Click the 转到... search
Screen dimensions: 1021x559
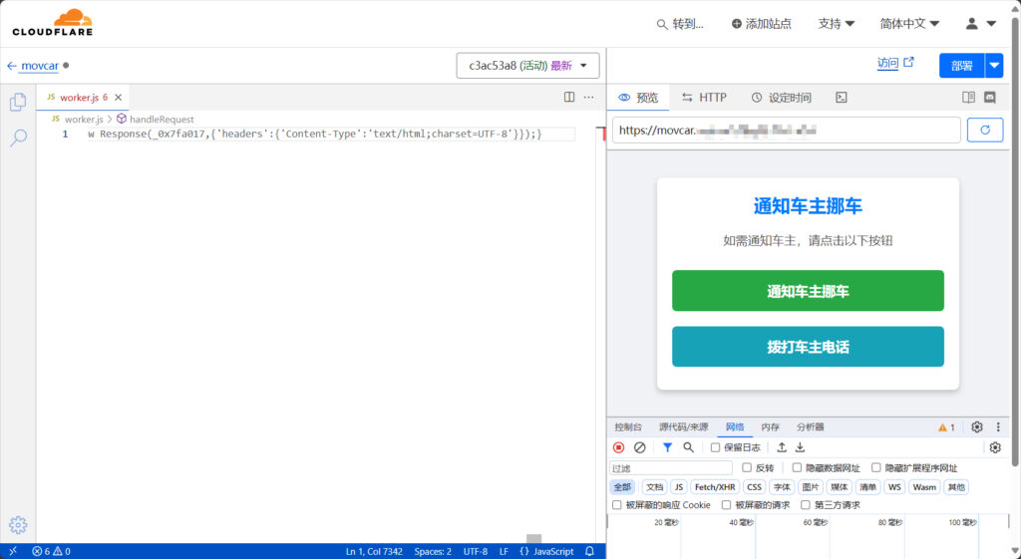tap(680, 24)
